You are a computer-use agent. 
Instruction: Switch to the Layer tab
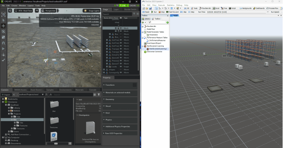coord(116,9)
